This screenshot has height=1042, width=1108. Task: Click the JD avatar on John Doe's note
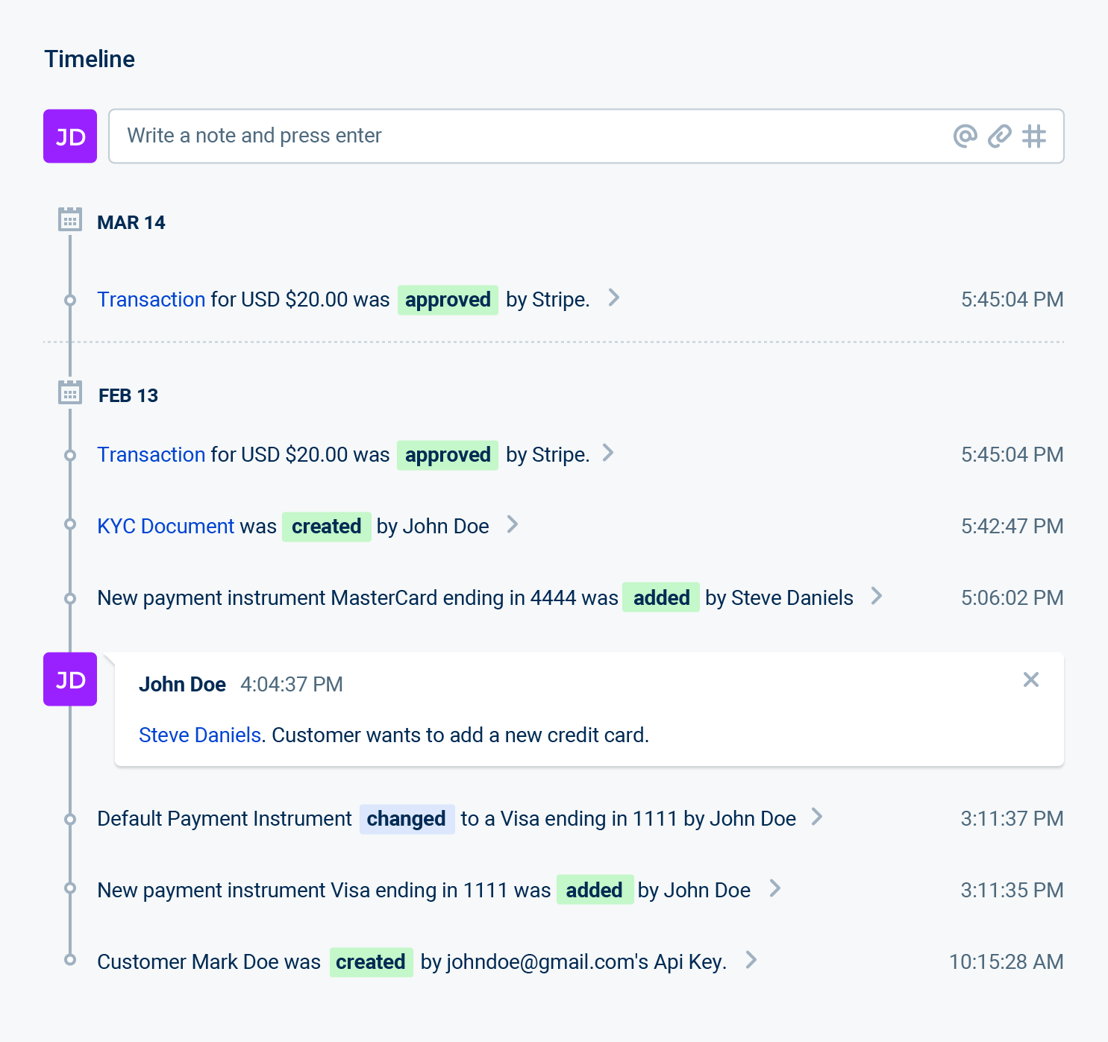[x=70, y=679]
